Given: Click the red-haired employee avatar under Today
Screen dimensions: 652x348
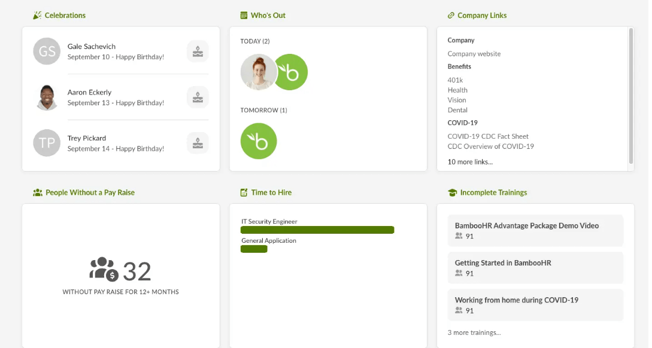Looking at the screenshot, I should (x=259, y=72).
